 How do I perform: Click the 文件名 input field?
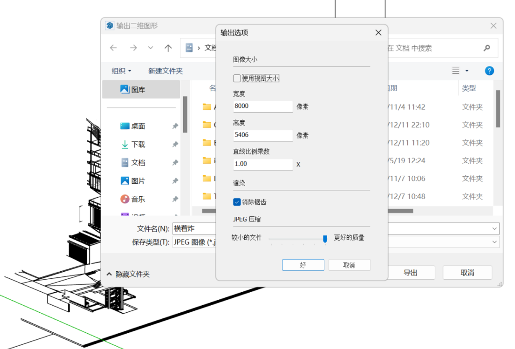click(x=193, y=229)
